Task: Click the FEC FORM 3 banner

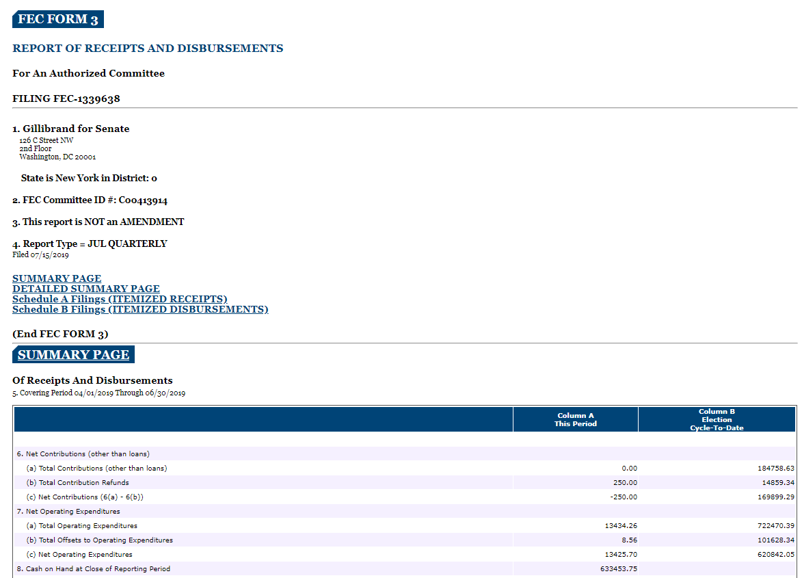Action: point(58,19)
